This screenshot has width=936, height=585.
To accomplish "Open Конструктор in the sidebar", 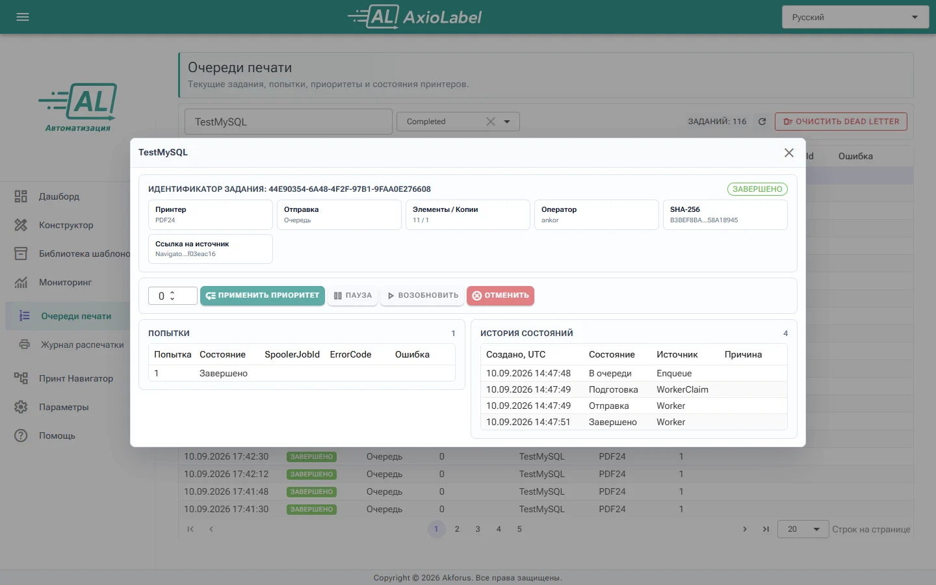I will pyautogui.click(x=66, y=225).
